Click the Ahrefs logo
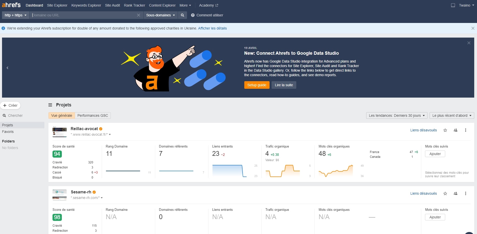The height and width of the screenshot is (234, 477). click(11, 5)
